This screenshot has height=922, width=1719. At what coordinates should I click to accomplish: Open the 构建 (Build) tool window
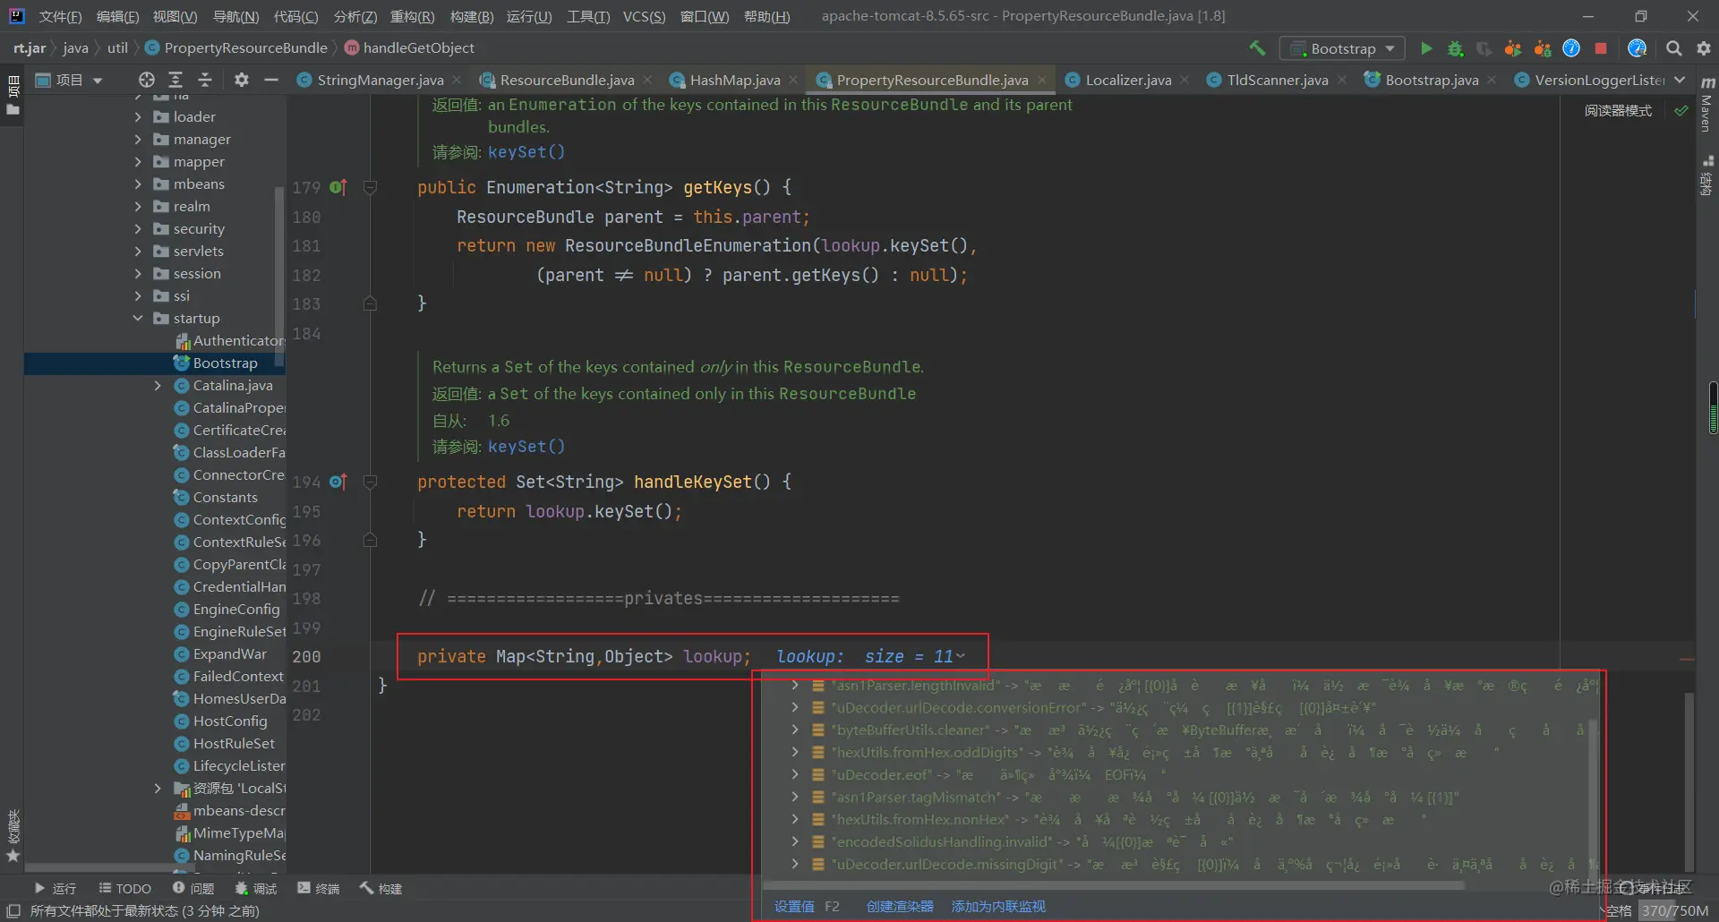(x=381, y=888)
